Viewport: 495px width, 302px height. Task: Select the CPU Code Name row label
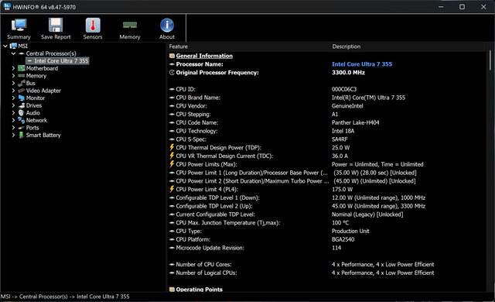click(x=197, y=122)
